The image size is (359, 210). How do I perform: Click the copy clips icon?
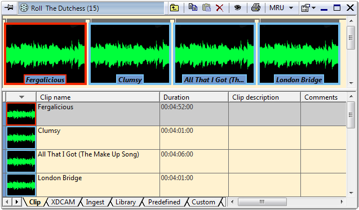[193, 7]
